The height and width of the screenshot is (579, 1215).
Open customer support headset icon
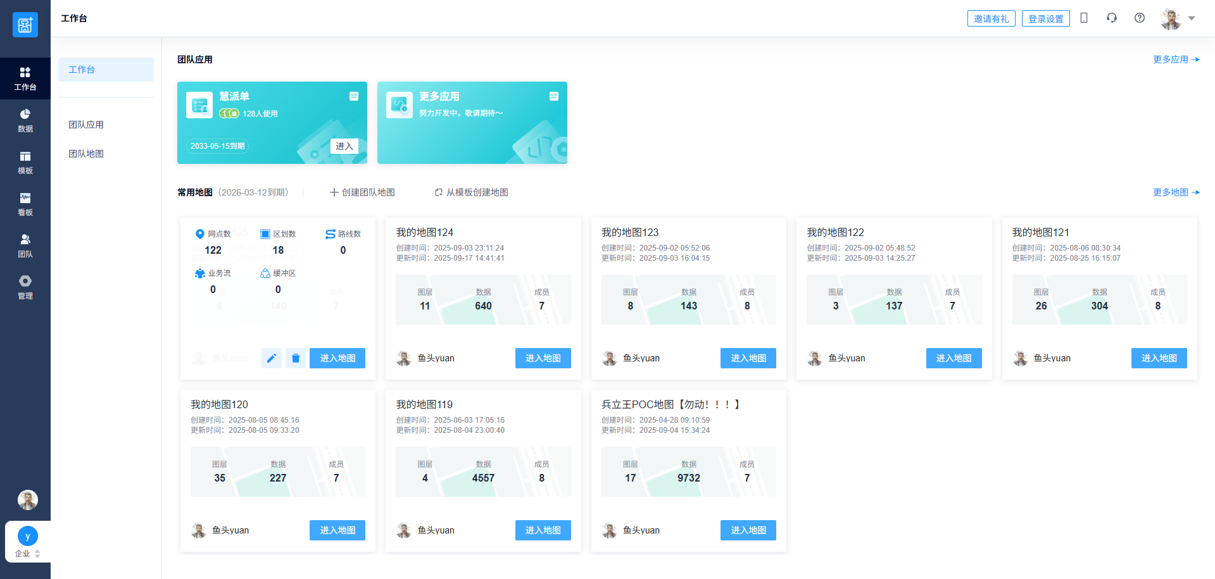(x=1112, y=18)
